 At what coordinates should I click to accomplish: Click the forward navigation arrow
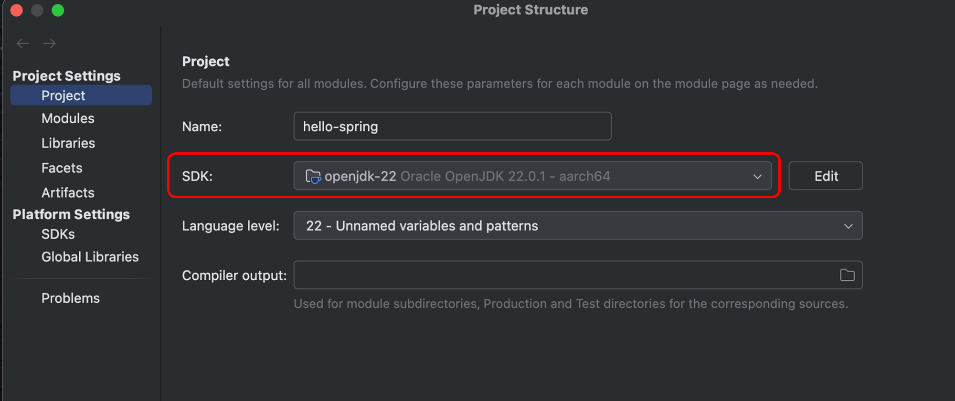click(50, 43)
